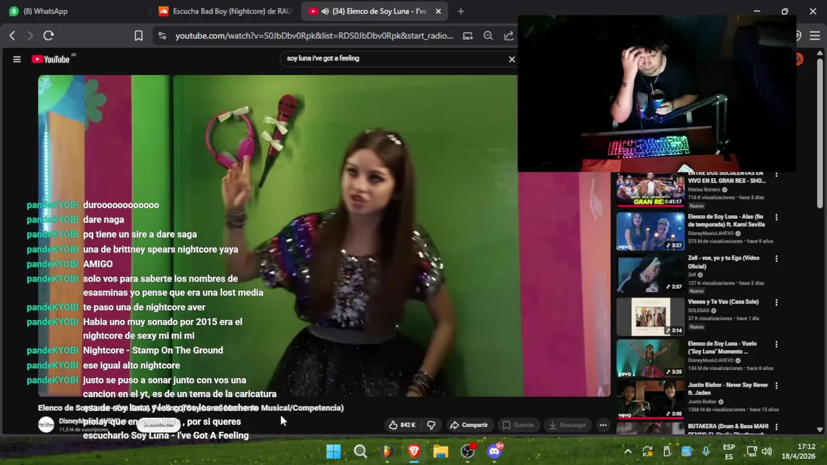Click the microphone tray icon
The width and height of the screenshot is (827, 465).
[x=706, y=451]
